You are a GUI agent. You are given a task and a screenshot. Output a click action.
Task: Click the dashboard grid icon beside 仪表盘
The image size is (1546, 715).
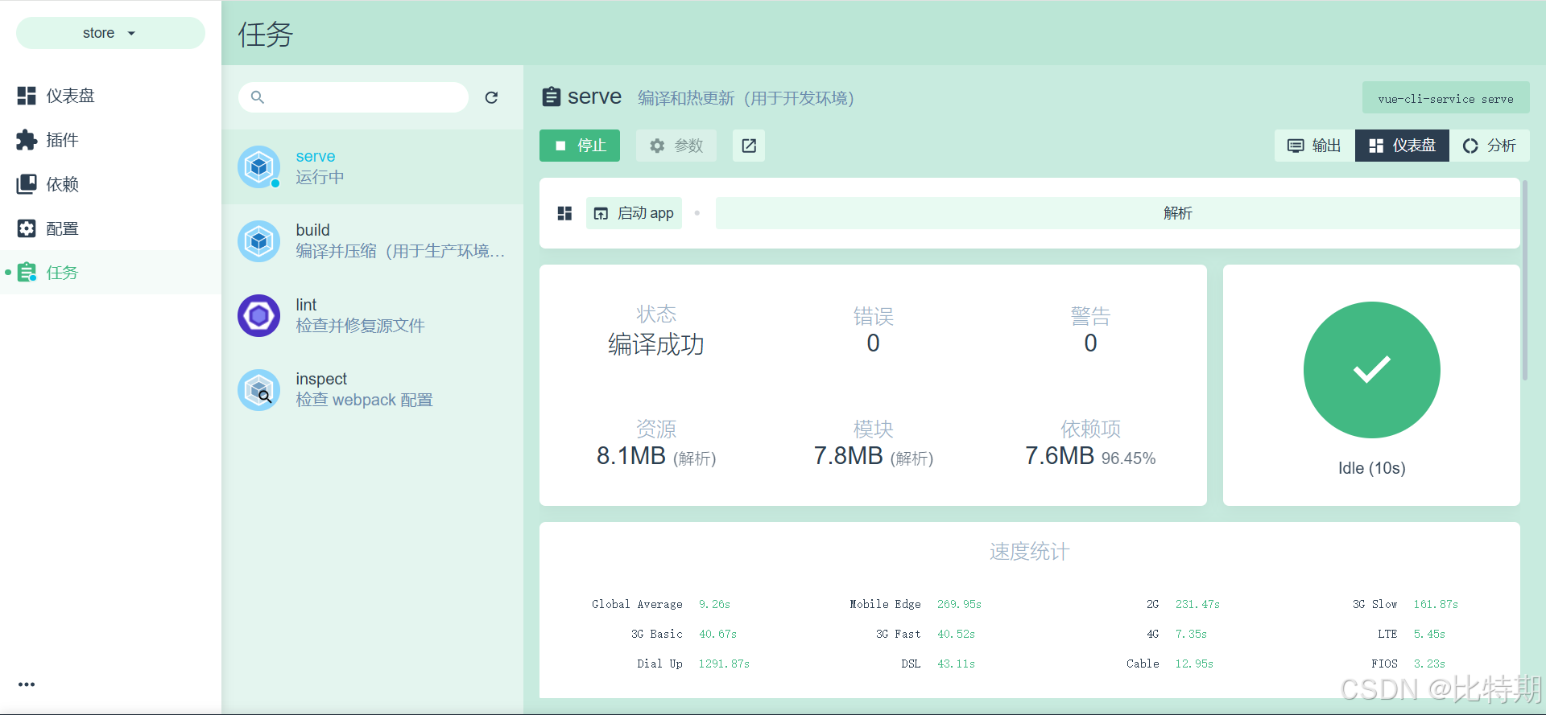[27, 96]
